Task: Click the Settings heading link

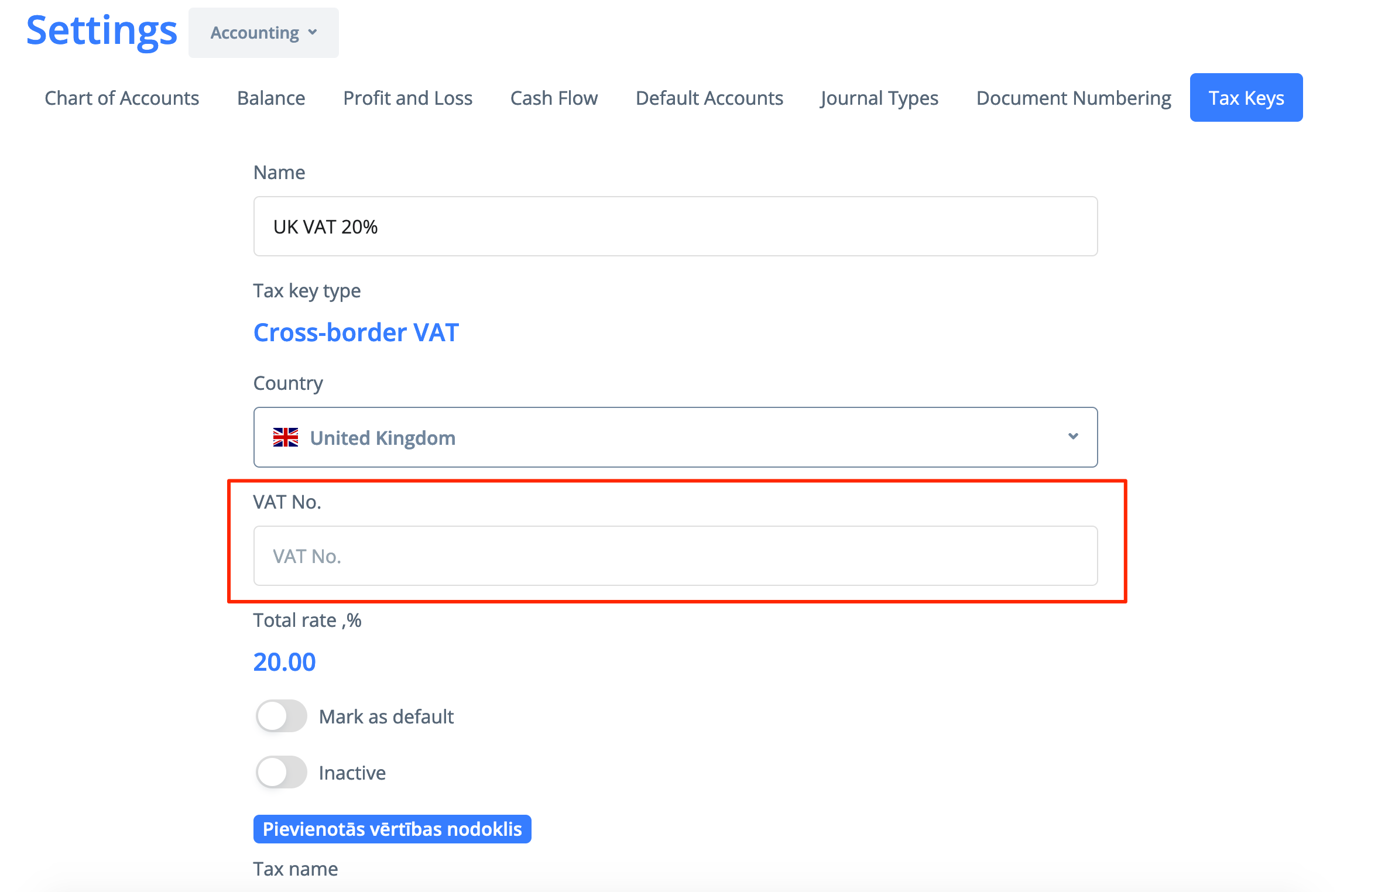Action: [x=102, y=30]
